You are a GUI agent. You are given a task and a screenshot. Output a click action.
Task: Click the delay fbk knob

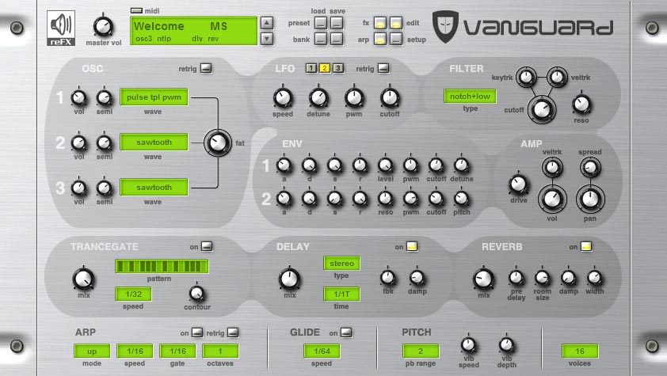point(387,278)
